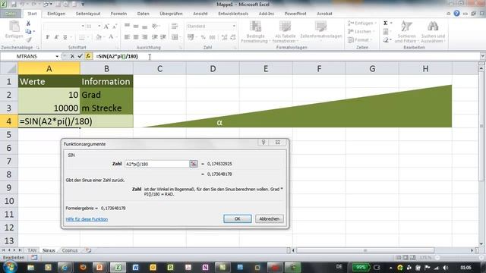Open the font name dropdown arrow
The image size is (486, 273).
83,27
